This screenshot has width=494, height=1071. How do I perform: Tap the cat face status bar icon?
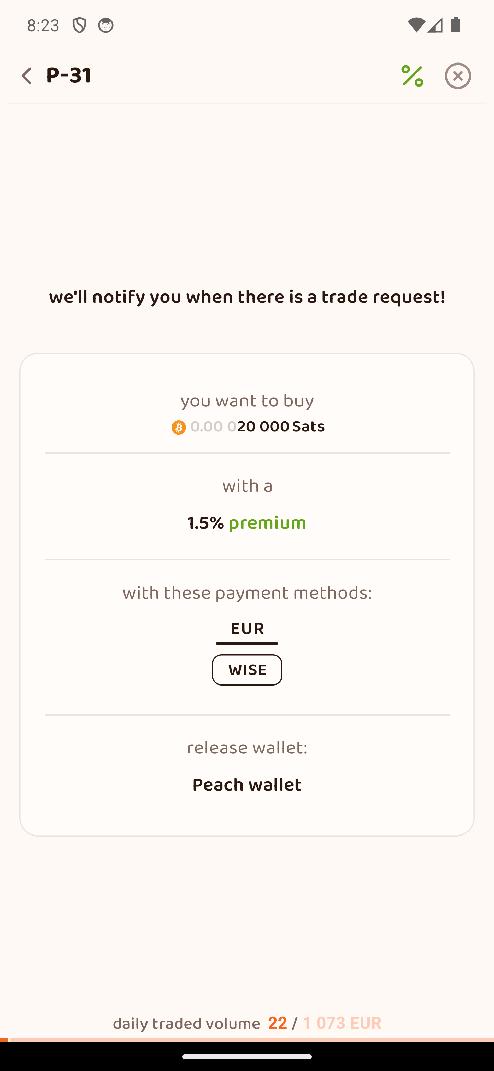[106, 25]
